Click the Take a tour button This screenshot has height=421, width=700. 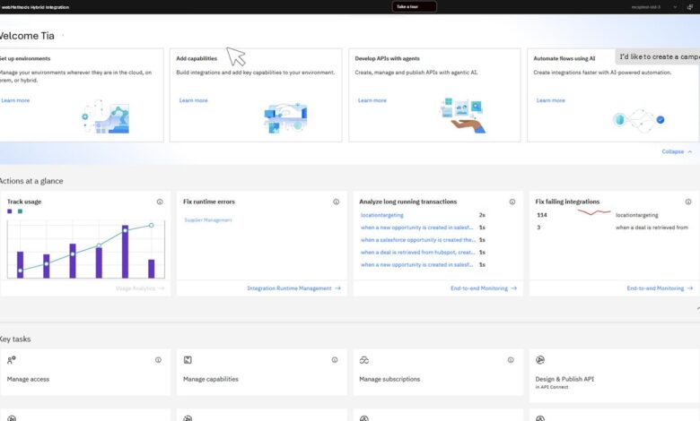415,7
